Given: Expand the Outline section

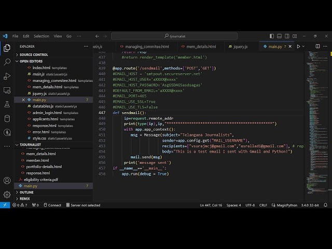Looking at the screenshot, I should coord(53,192).
